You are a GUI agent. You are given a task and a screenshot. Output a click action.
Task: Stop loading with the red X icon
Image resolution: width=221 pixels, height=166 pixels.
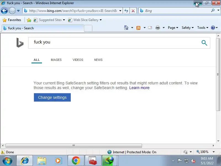point(133,11)
